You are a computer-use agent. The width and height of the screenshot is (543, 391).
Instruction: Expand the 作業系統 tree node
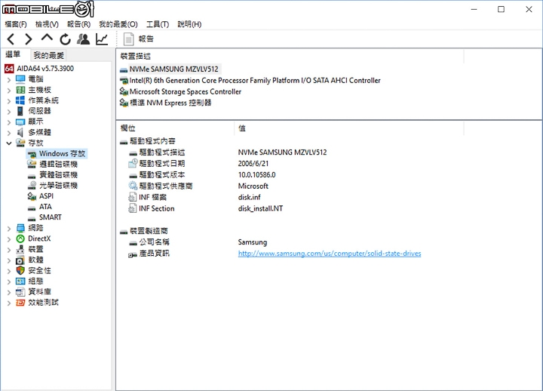tap(9, 101)
